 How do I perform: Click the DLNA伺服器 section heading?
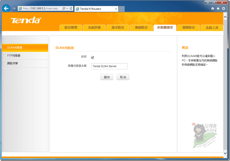click(x=65, y=48)
